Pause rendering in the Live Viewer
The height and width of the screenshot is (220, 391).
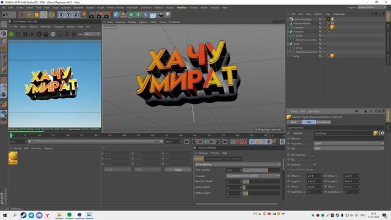point(25,34)
